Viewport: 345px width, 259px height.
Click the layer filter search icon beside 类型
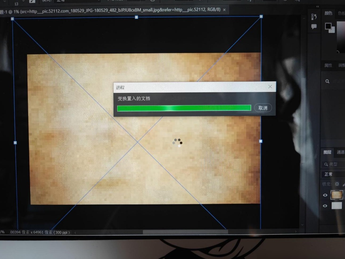click(x=326, y=164)
